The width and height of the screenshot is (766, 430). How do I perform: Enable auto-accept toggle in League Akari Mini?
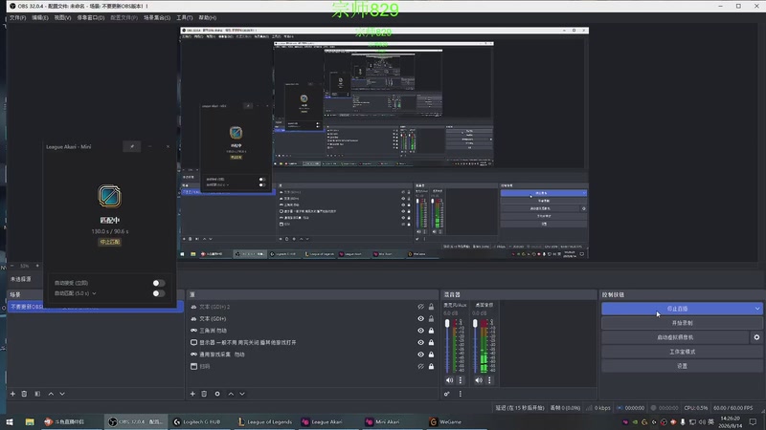click(x=158, y=283)
